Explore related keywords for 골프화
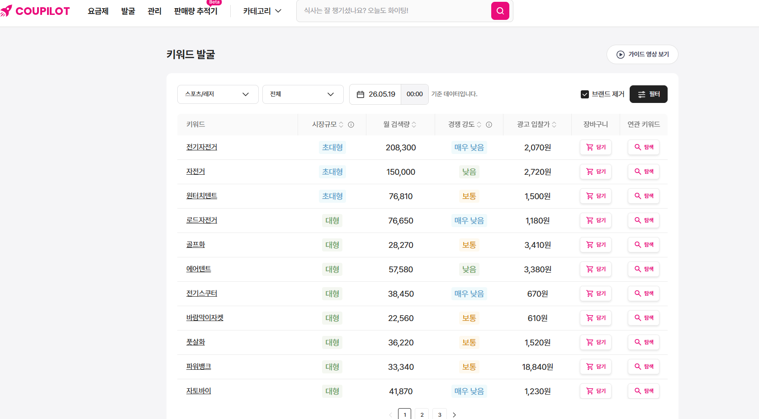This screenshot has height=419, width=759. tap(644, 245)
